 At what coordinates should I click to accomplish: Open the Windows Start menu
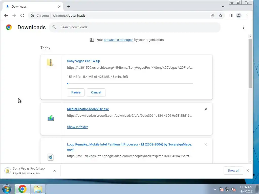7,189
